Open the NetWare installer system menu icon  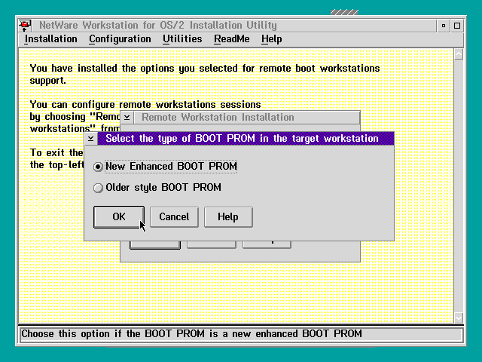(x=25, y=25)
